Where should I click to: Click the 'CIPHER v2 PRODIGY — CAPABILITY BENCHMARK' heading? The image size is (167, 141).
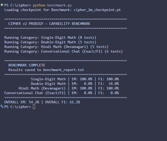[x=49, y=24]
